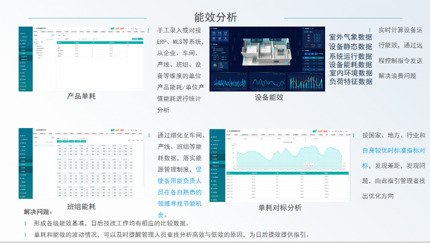
Task: Check the unchecked bottom tree checkbox in 产品单耗 screenshot
Action: (37, 58)
